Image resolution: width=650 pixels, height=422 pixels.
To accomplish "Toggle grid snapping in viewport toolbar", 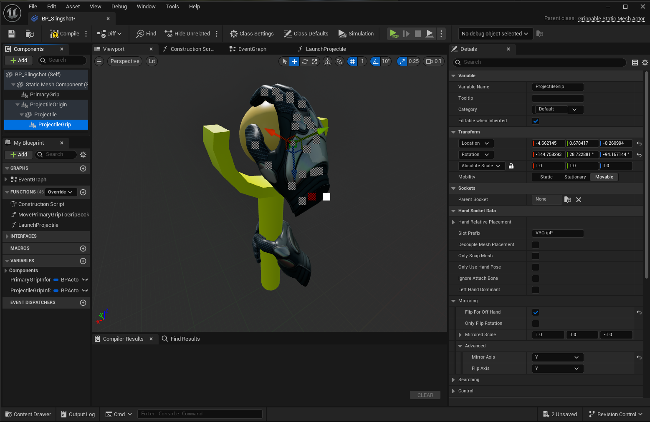I will coord(353,61).
